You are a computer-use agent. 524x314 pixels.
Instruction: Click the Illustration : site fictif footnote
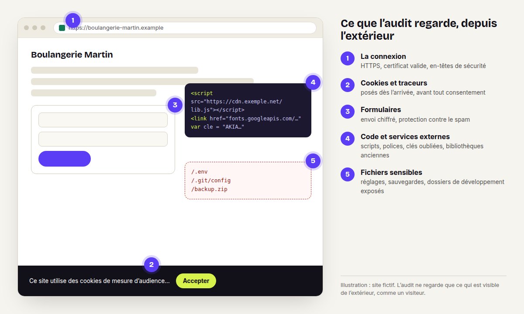420,289
